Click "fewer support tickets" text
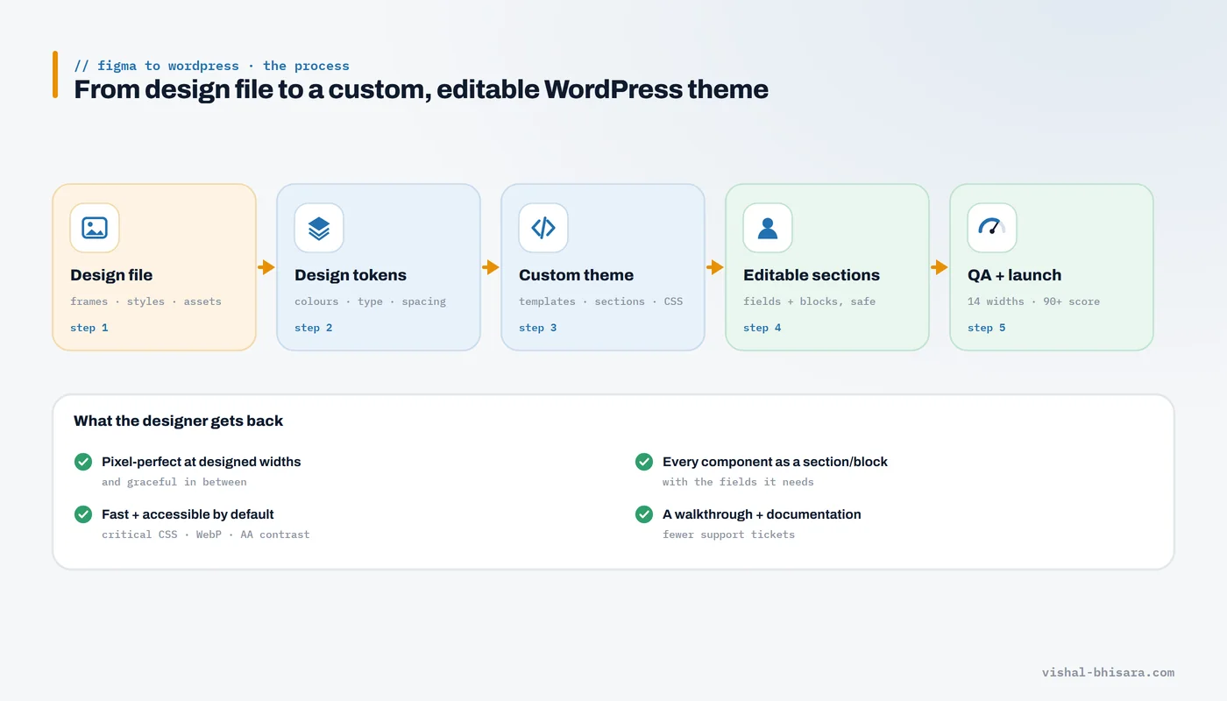The height and width of the screenshot is (701, 1227). click(728, 535)
